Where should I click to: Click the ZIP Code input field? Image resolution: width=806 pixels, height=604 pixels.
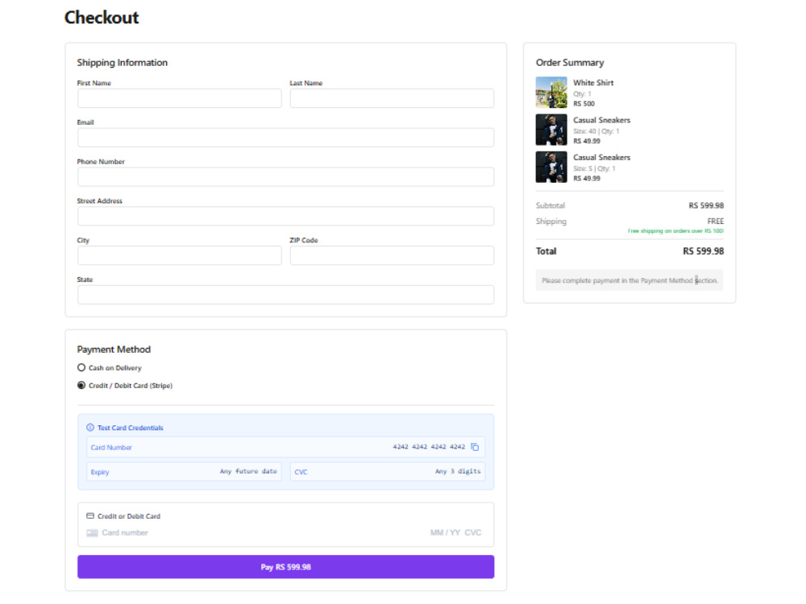[392, 255]
